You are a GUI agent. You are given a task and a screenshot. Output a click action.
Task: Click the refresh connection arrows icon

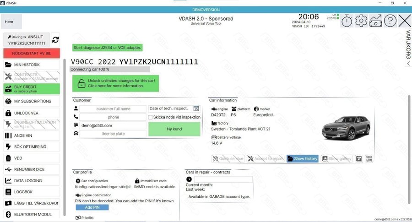(x=55, y=40)
